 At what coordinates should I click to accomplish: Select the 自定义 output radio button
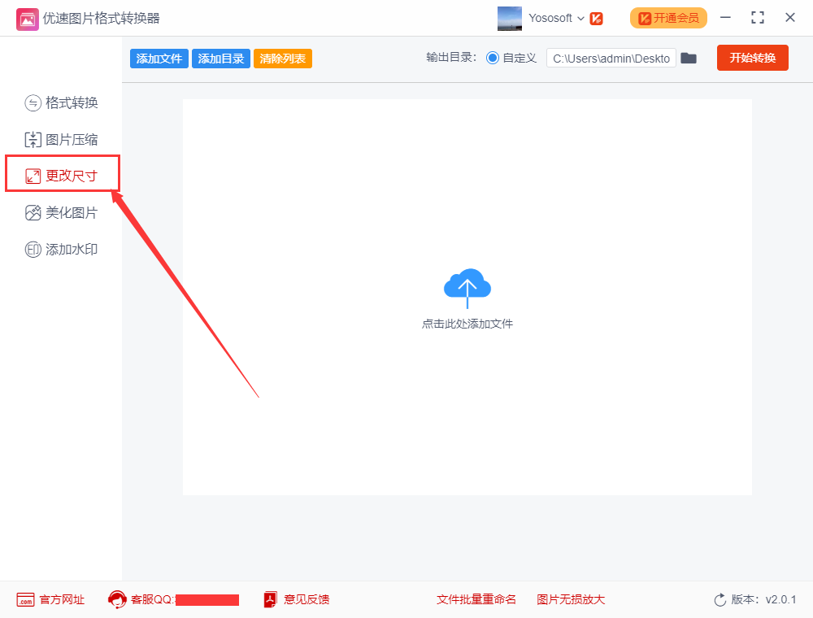[492, 58]
